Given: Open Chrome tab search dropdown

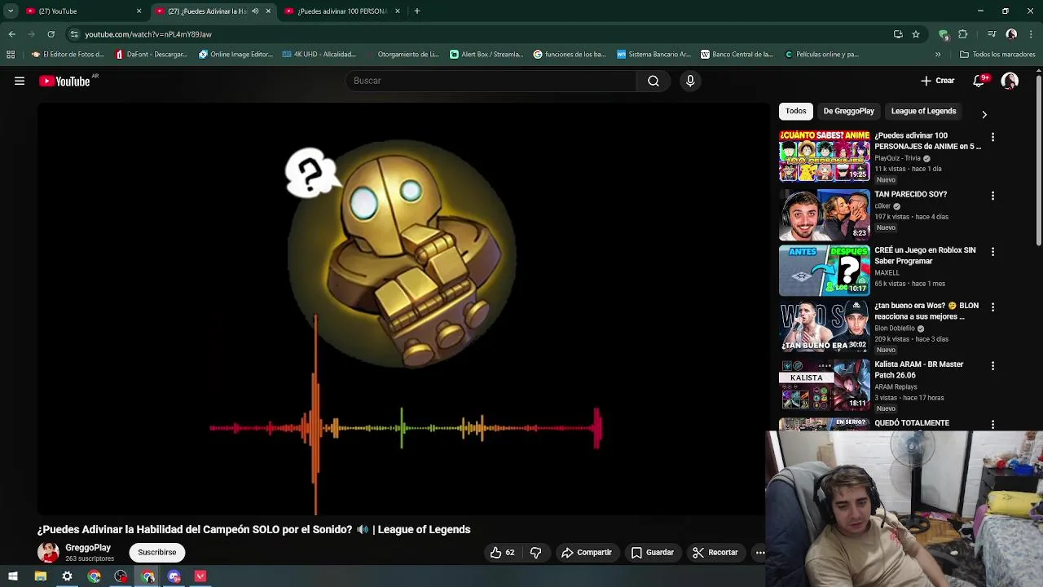Looking at the screenshot, I should (x=11, y=11).
